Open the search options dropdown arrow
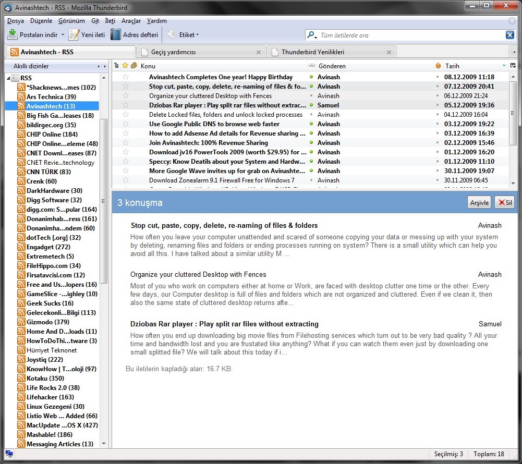Screen dimensions: 522x464 (x=315, y=37)
